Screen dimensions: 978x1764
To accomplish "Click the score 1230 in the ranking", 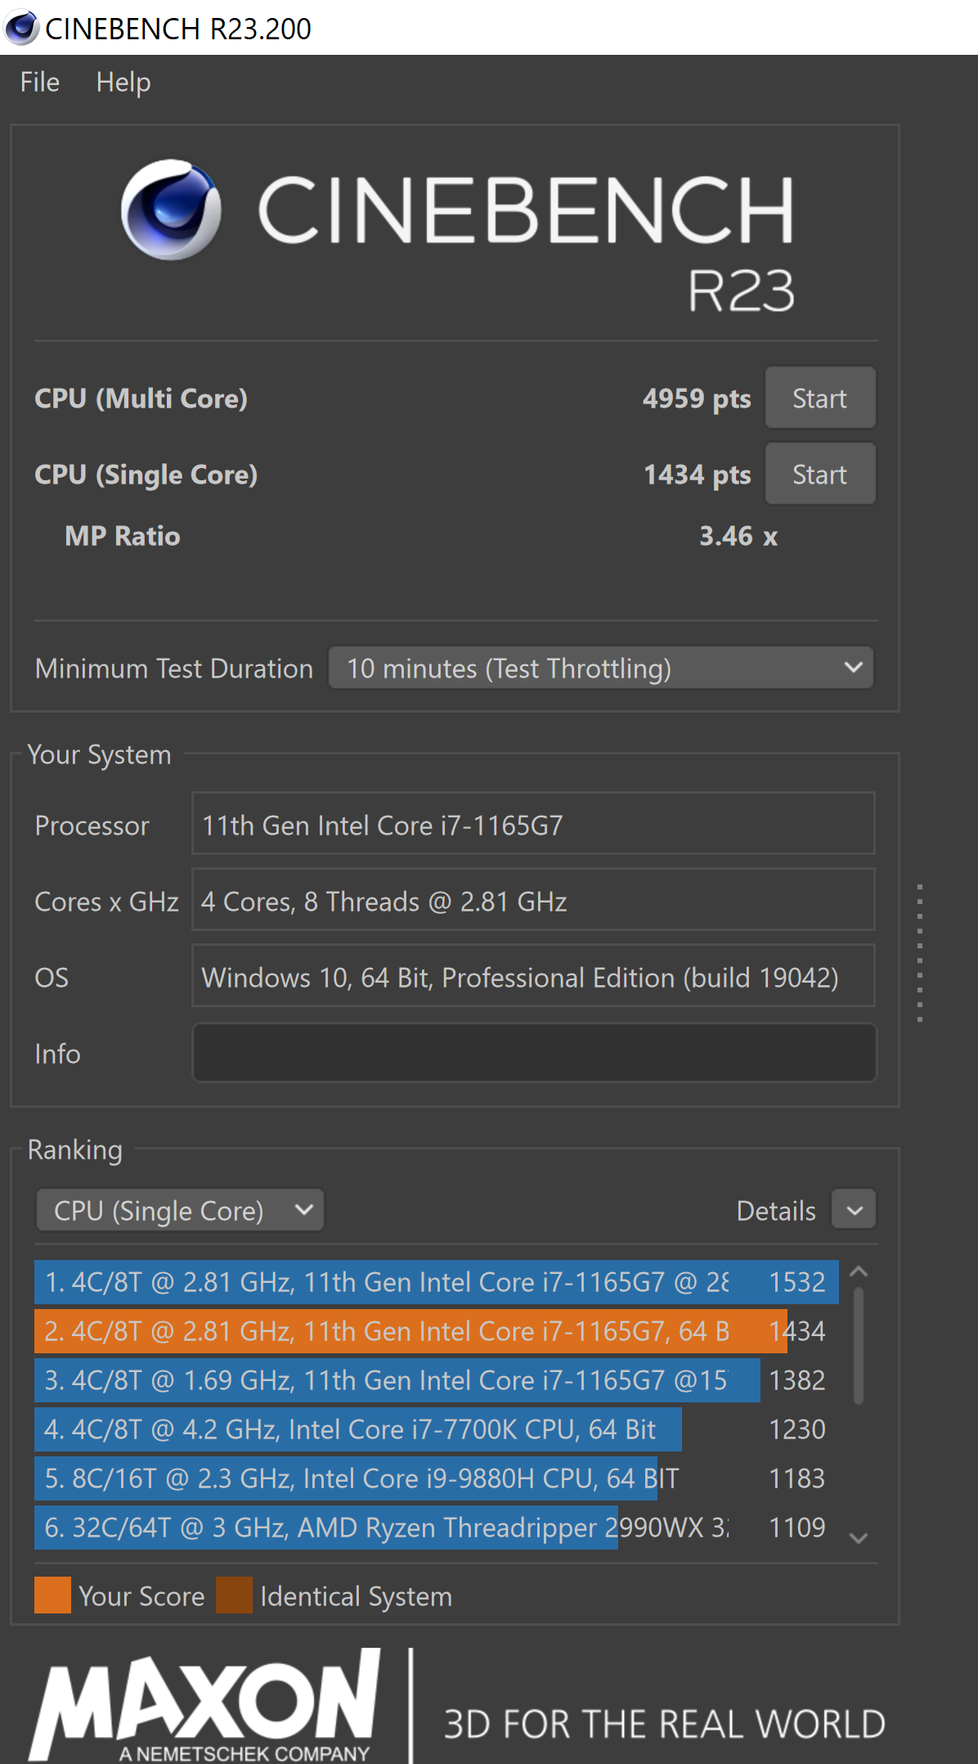I will [x=797, y=1429].
